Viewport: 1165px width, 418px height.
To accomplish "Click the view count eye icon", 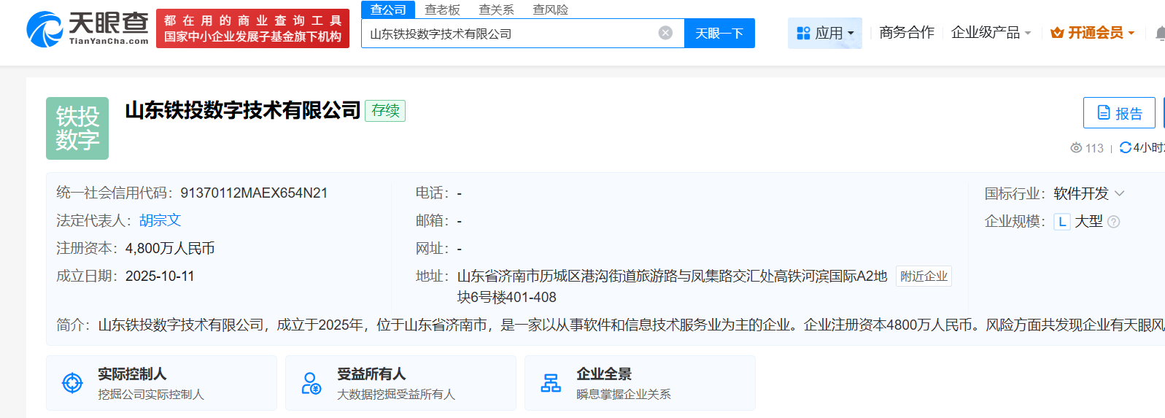I will pyautogui.click(x=1076, y=148).
